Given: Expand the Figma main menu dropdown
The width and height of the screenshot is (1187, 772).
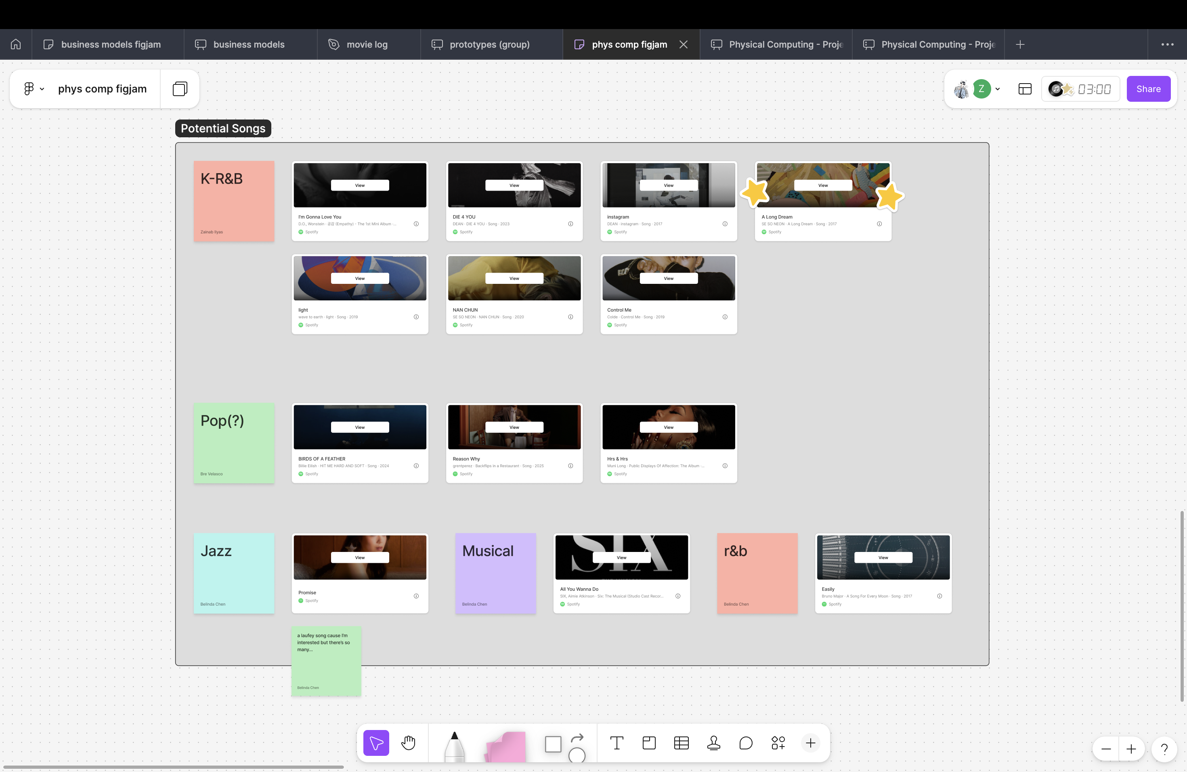Looking at the screenshot, I should pos(34,89).
